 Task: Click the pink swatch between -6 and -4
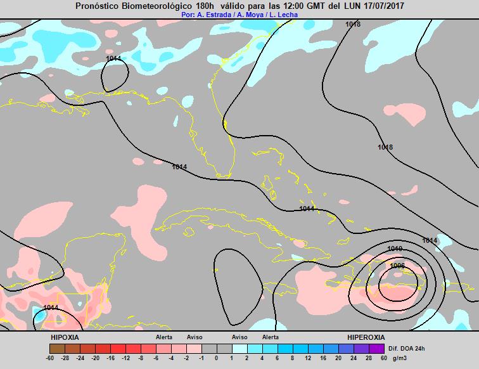(x=163, y=349)
